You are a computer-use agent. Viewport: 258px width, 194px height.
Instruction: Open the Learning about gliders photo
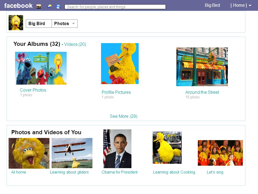coord(72,153)
